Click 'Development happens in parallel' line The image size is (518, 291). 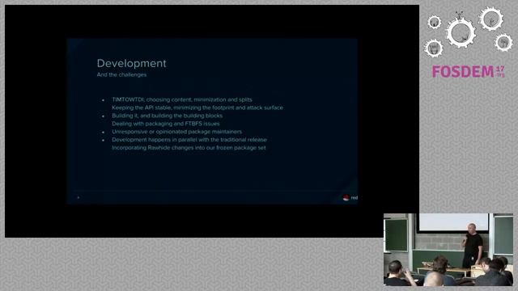click(189, 140)
